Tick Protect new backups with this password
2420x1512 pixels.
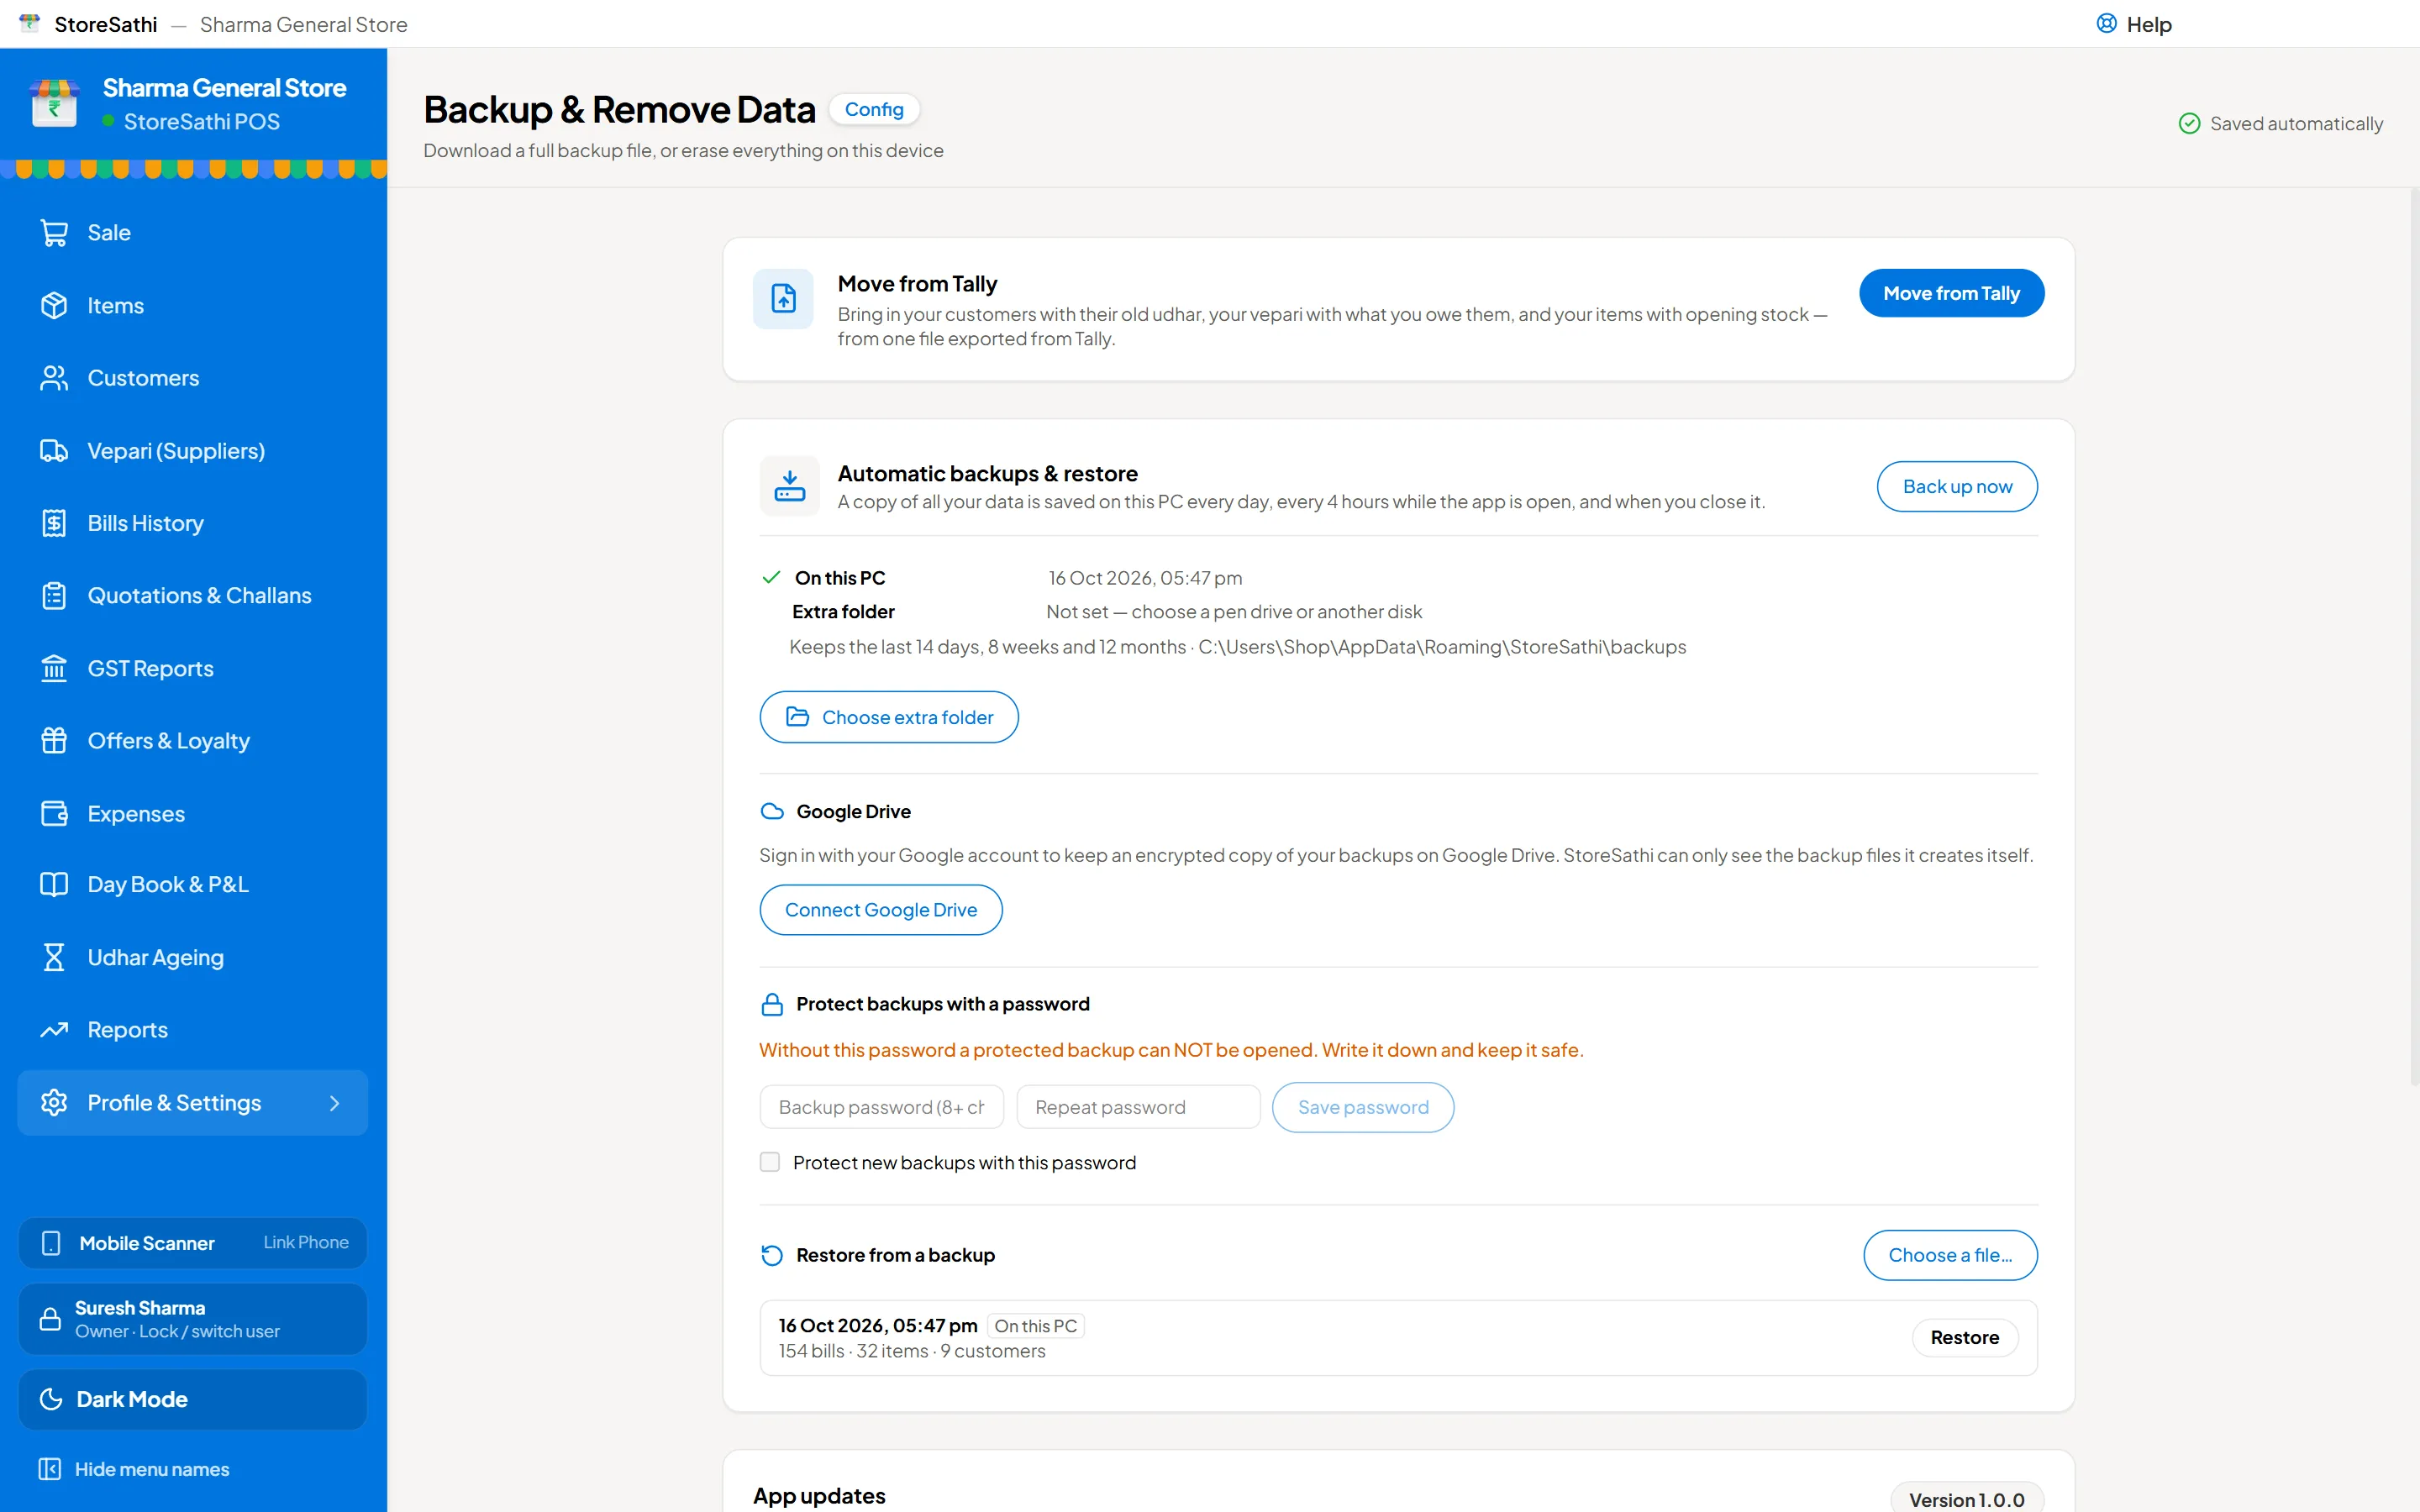[x=770, y=1162]
